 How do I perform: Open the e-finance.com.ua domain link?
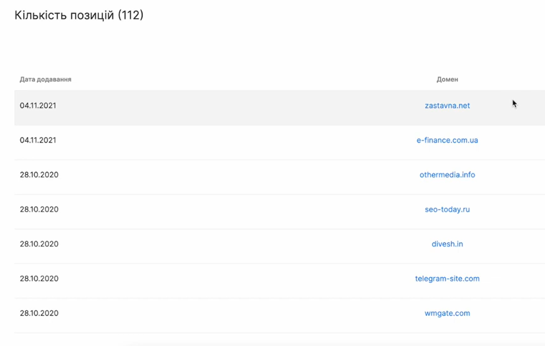coord(447,140)
